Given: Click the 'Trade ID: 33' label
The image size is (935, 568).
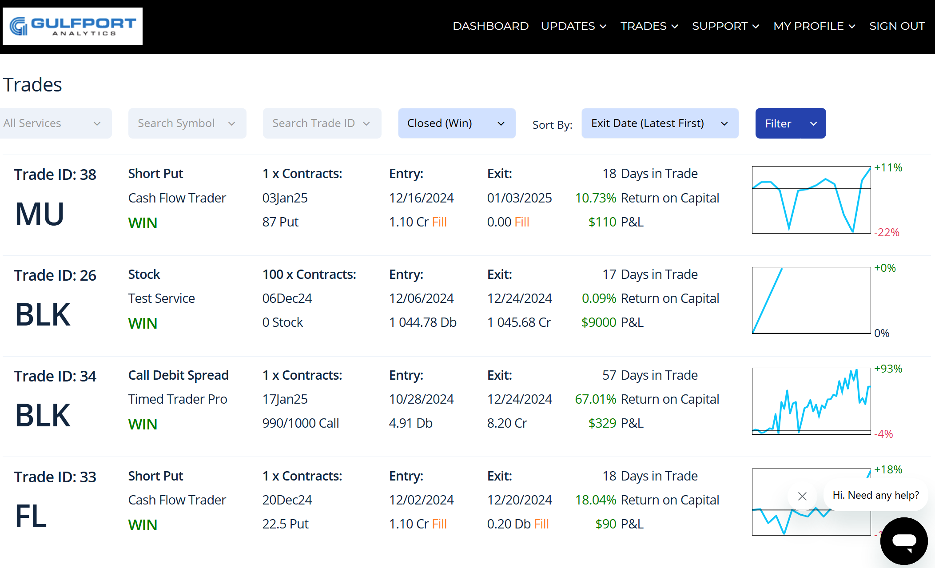Looking at the screenshot, I should (55, 477).
